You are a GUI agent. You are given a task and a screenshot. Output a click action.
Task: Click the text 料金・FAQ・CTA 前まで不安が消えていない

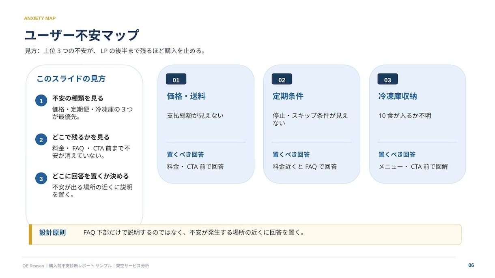(x=91, y=152)
